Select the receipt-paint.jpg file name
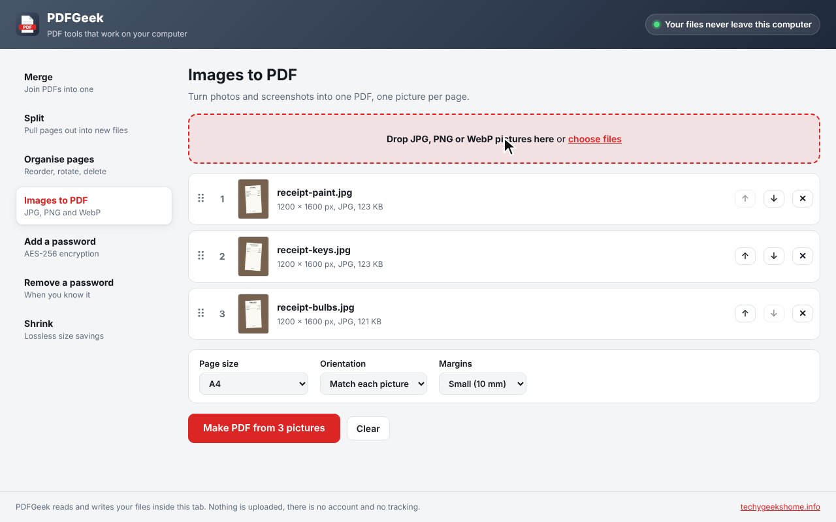The height and width of the screenshot is (522, 836). click(315, 192)
